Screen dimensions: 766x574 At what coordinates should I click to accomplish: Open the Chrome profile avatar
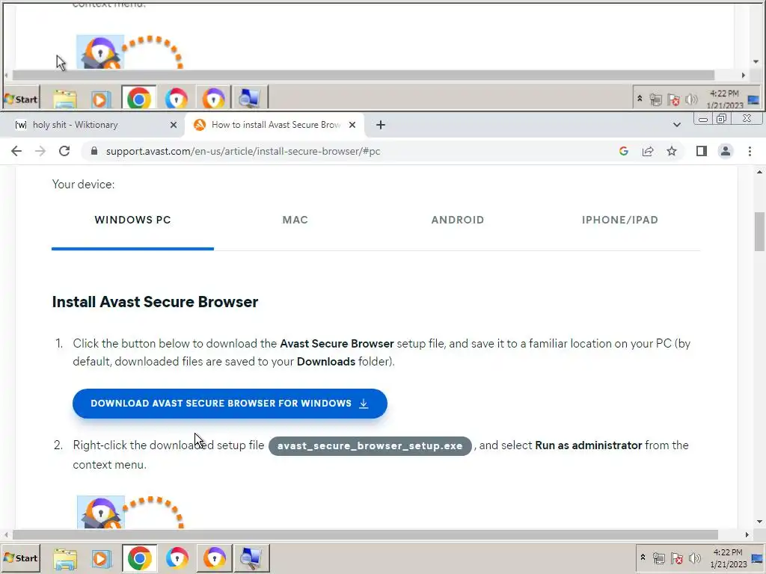point(726,151)
